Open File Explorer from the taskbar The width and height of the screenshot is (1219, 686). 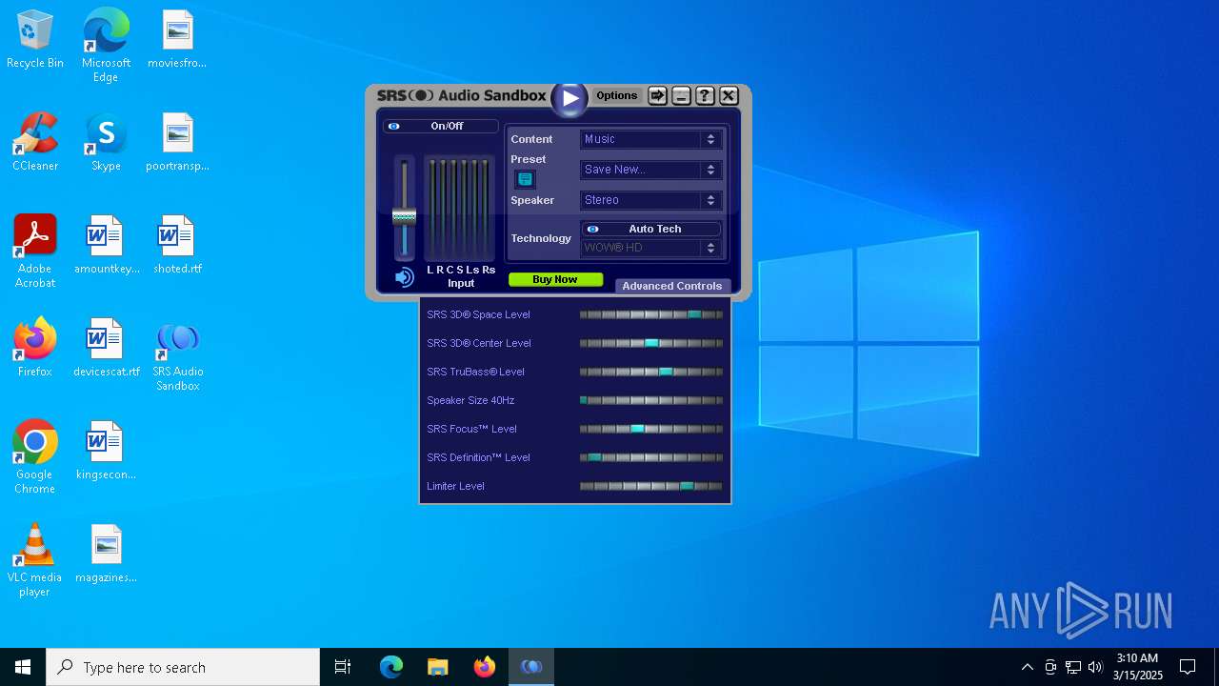(x=437, y=667)
